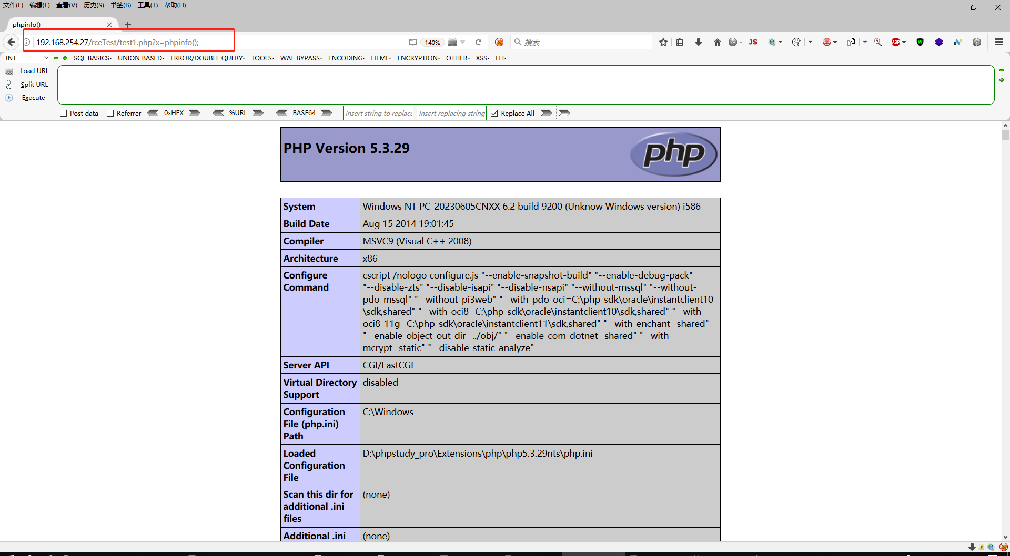Click the browser back arrow button
The width and height of the screenshot is (1010, 556).
(x=11, y=42)
